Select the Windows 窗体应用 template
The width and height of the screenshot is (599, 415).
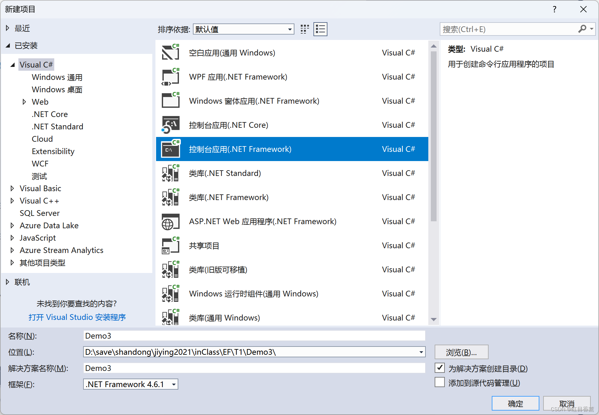tap(254, 101)
